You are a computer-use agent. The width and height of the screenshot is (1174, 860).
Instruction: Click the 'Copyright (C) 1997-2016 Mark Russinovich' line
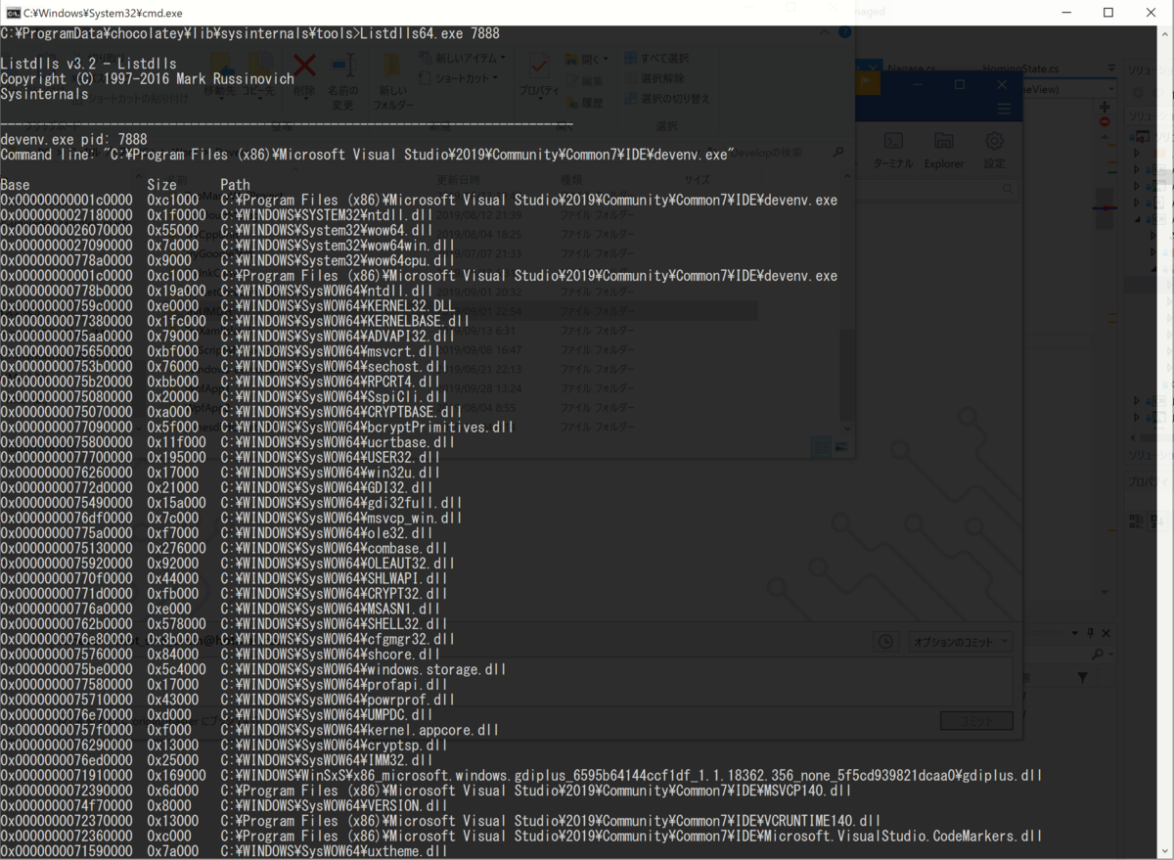[147, 79]
